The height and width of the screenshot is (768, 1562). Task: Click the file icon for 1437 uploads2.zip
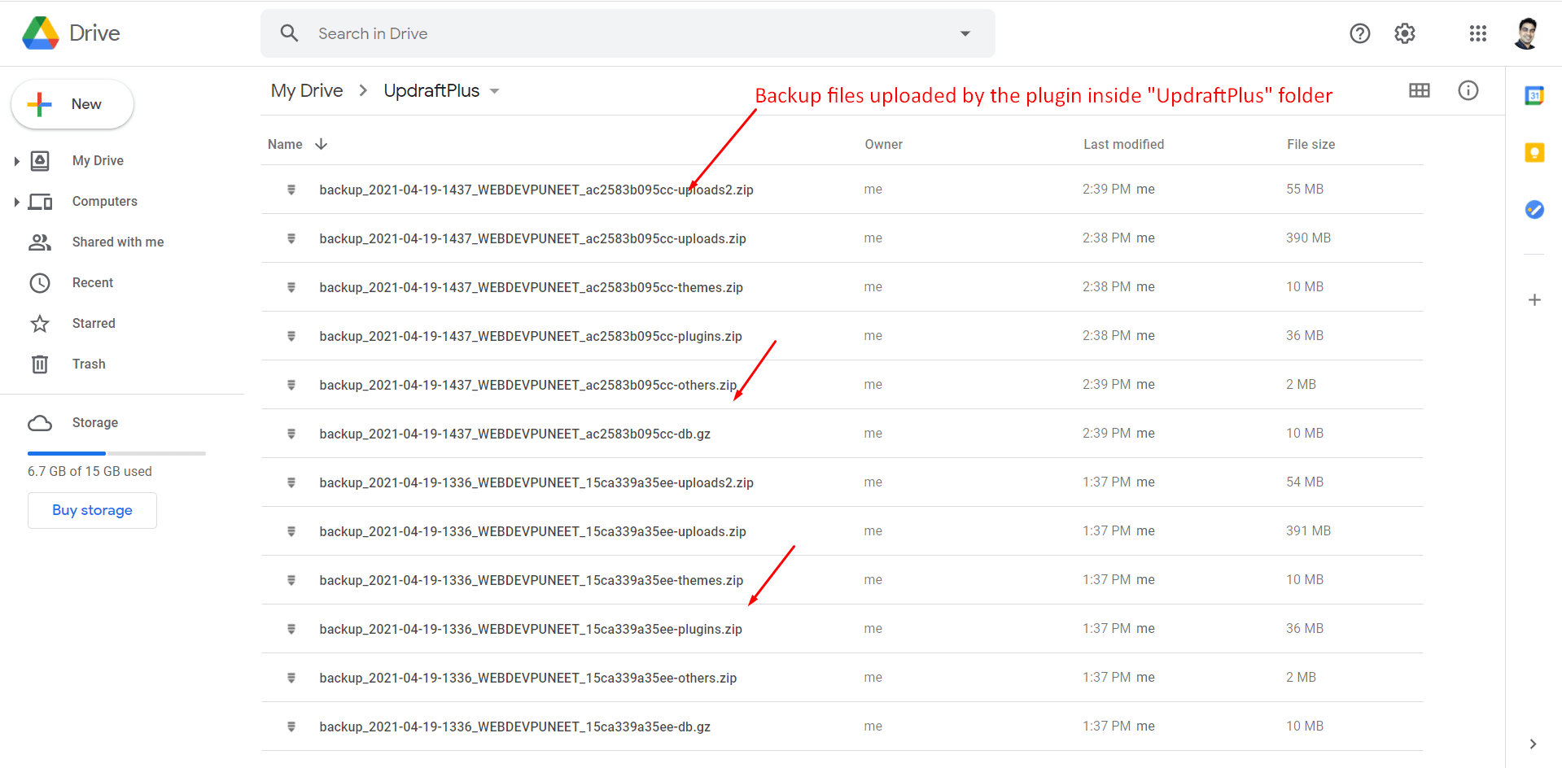[291, 190]
